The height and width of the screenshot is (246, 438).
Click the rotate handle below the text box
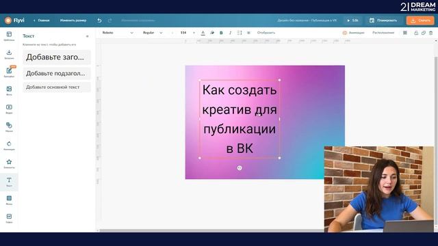coord(240,168)
